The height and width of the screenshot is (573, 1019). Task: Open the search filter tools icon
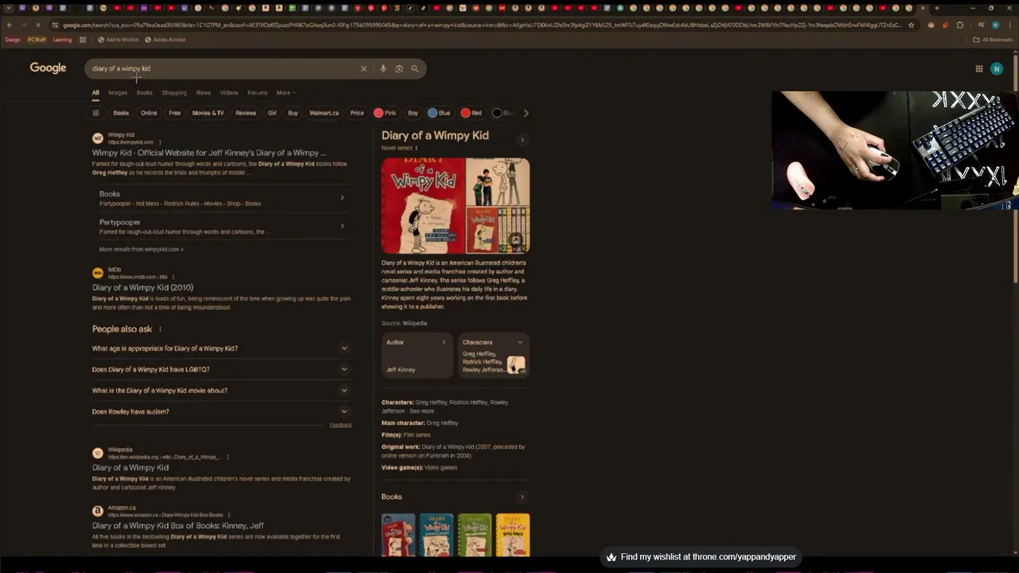96,113
